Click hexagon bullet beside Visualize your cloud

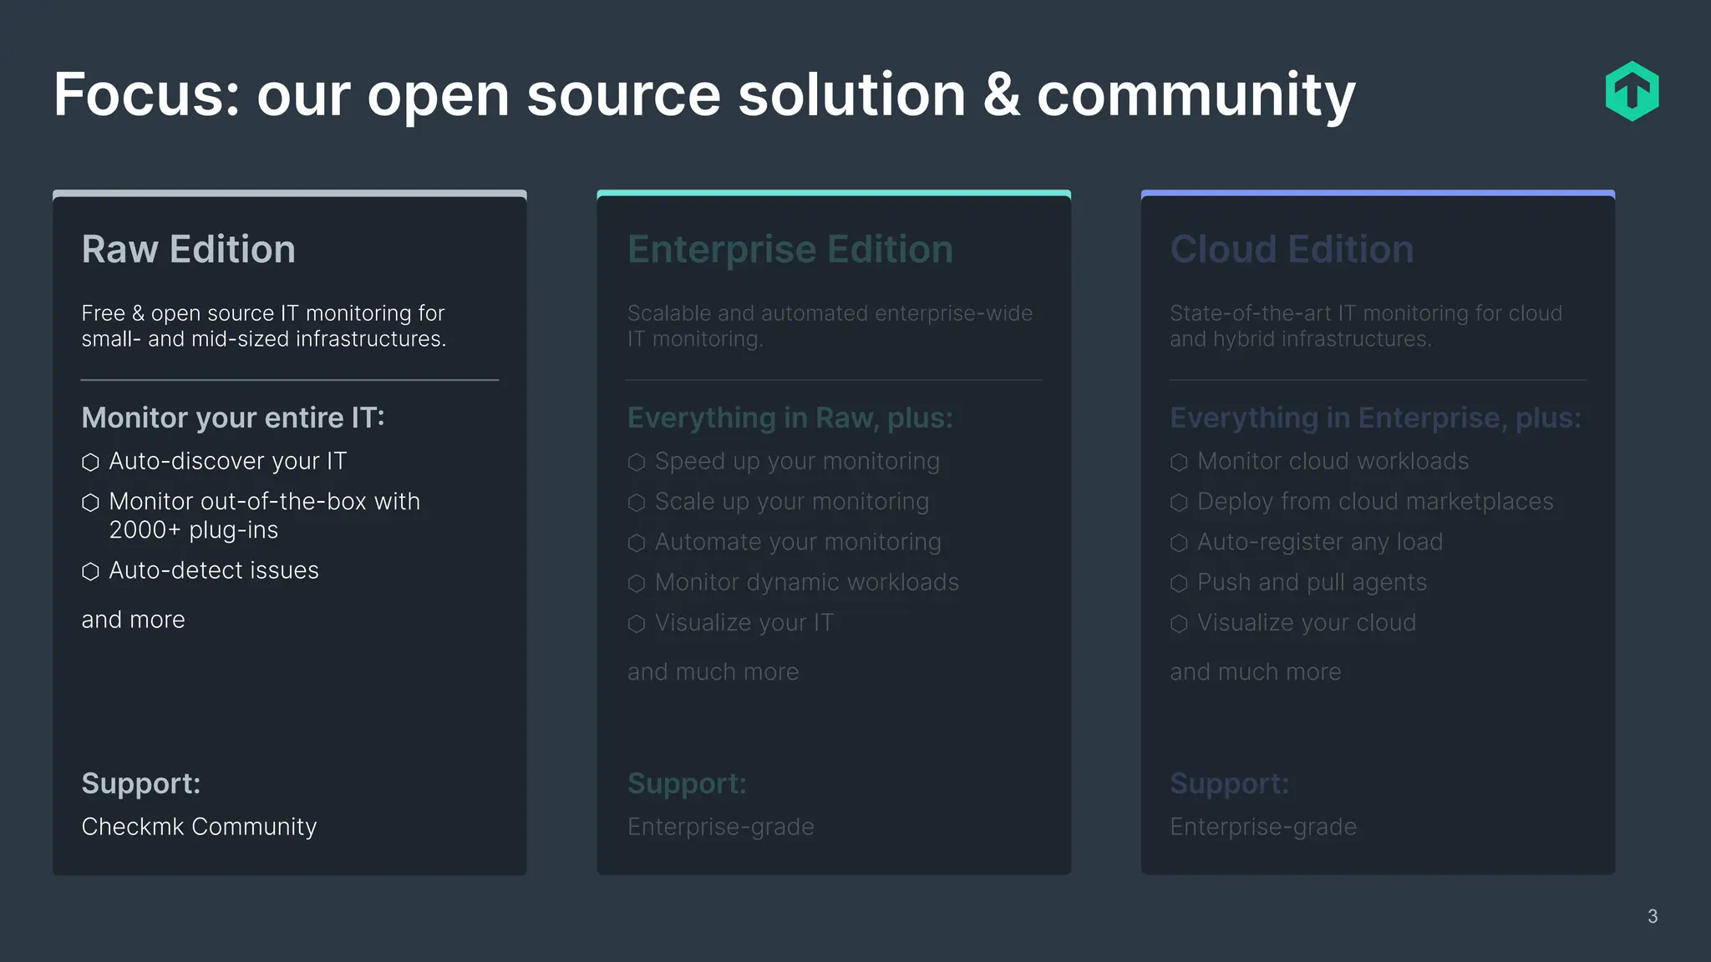1179,624
